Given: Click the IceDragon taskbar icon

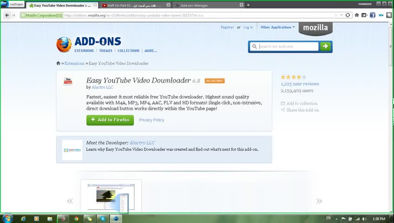Looking at the screenshot, I should click(116, 219).
